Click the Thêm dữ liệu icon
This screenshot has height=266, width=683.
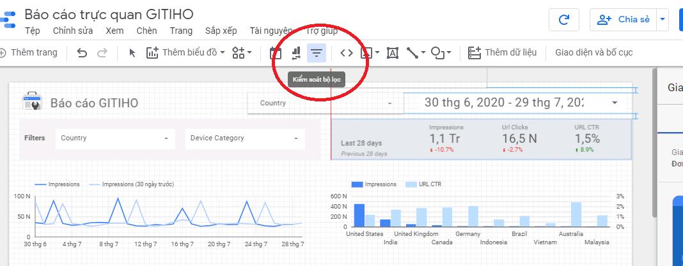[x=475, y=53]
